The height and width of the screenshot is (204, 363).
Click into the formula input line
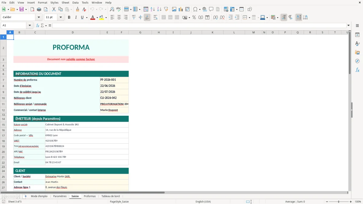(x=199, y=25)
